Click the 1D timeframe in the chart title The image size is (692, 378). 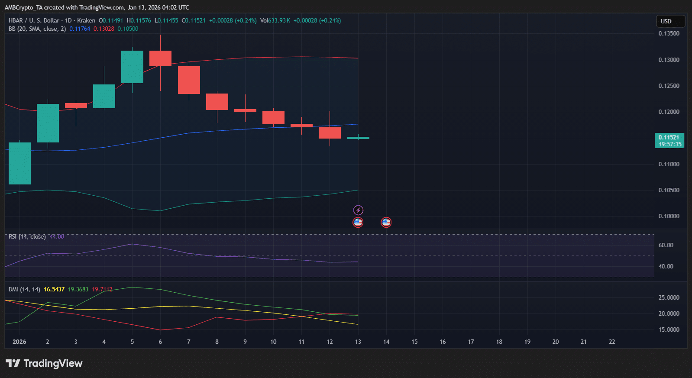68,20
